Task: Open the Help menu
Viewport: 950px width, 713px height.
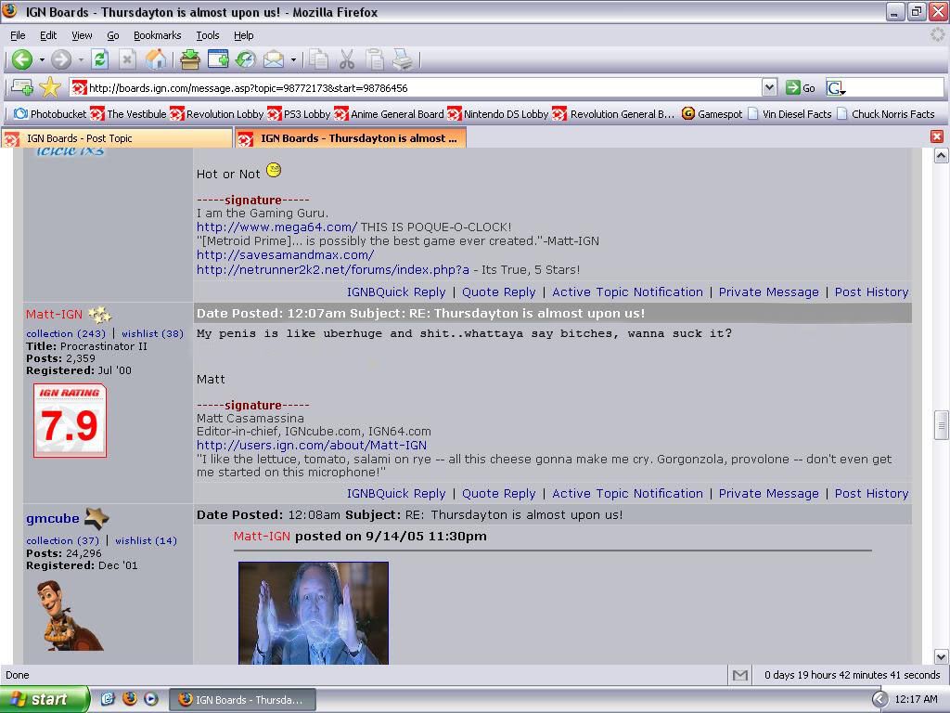Action: [244, 35]
